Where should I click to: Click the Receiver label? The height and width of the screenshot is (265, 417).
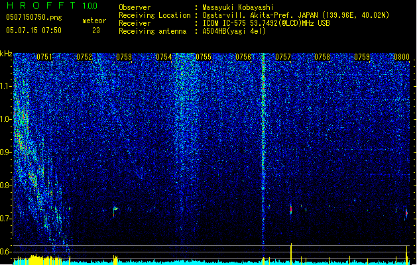135,23
